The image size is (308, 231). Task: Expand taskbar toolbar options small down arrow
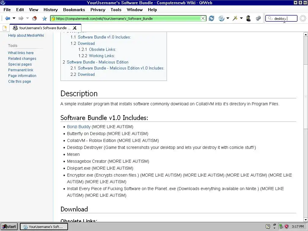(274, 228)
